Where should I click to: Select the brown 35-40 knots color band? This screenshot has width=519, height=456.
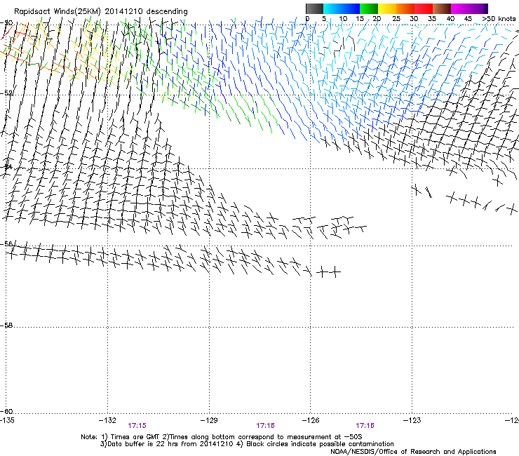point(442,8)
